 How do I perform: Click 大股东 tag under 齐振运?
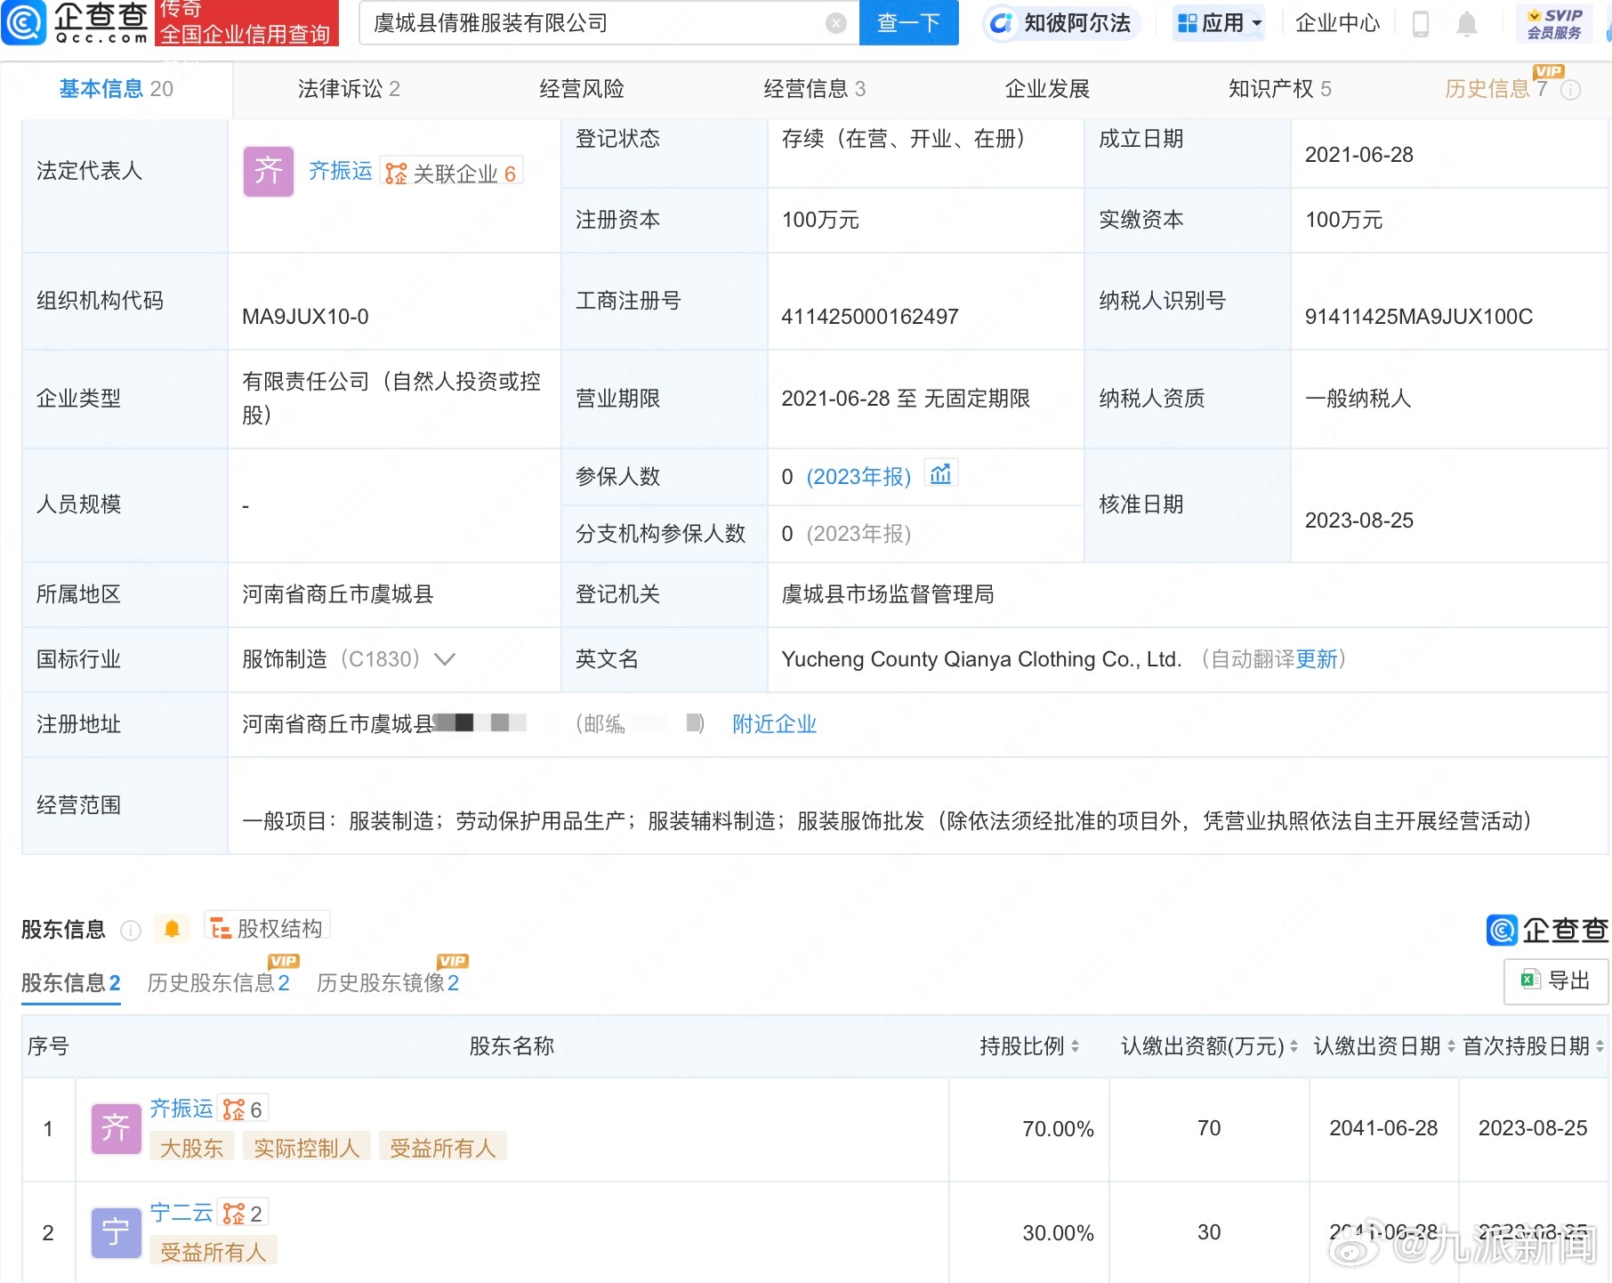pos(191,1148)
